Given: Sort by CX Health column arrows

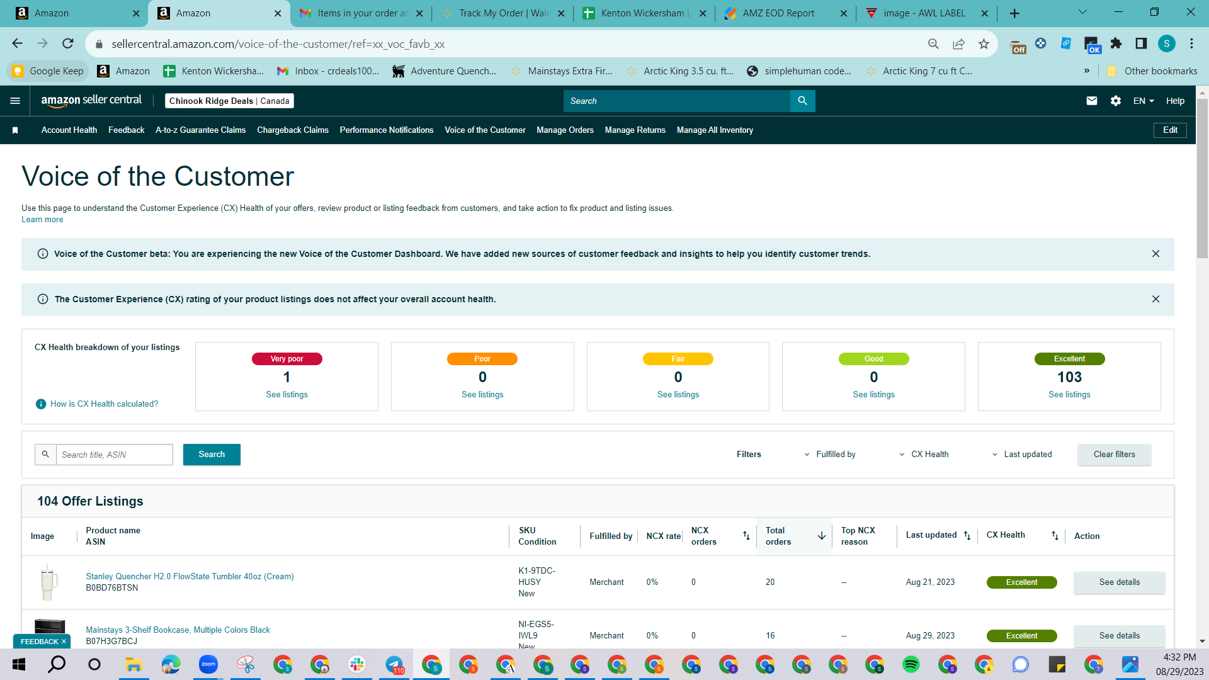Looking at the screenshot, I should 1055,536.
